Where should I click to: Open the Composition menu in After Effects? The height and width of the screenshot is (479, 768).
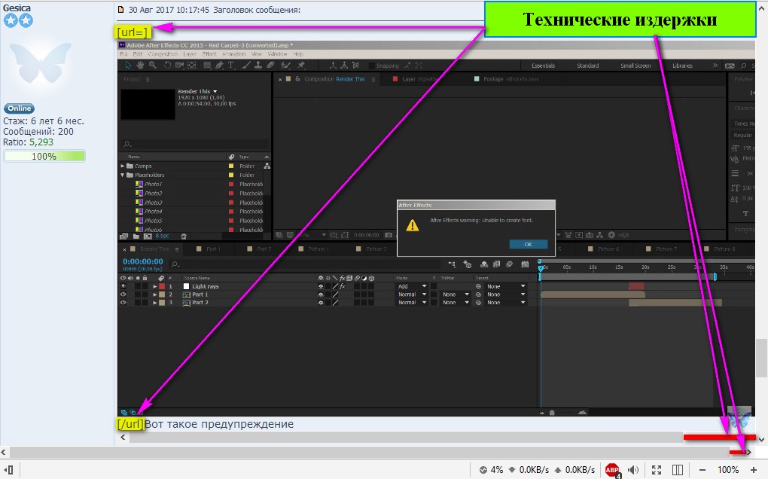pyautogui.click(x=163, y=54)
